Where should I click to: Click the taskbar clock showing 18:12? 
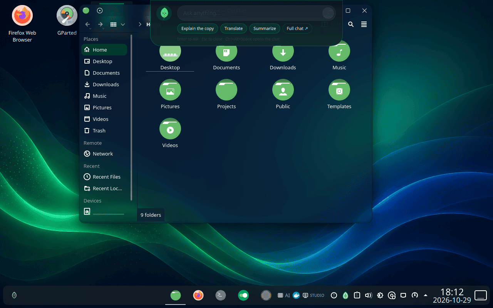pyautogui.click(x=452, y=295)
